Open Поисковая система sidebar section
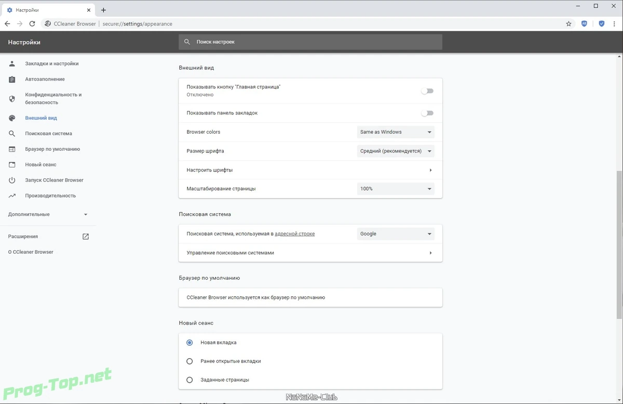The height and width of the screenshot is (404, 623). [x=48, y=134]
